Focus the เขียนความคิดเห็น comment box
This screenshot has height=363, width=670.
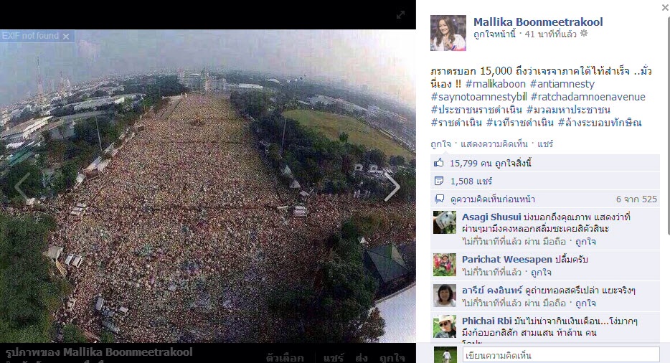(561, 355)
